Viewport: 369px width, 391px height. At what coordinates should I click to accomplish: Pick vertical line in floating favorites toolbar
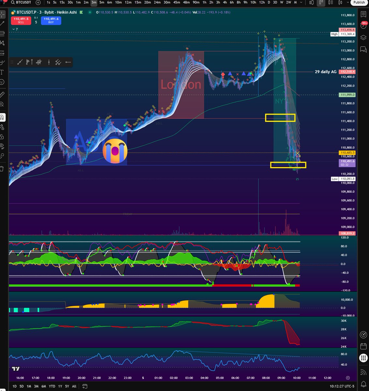point(49,62)
